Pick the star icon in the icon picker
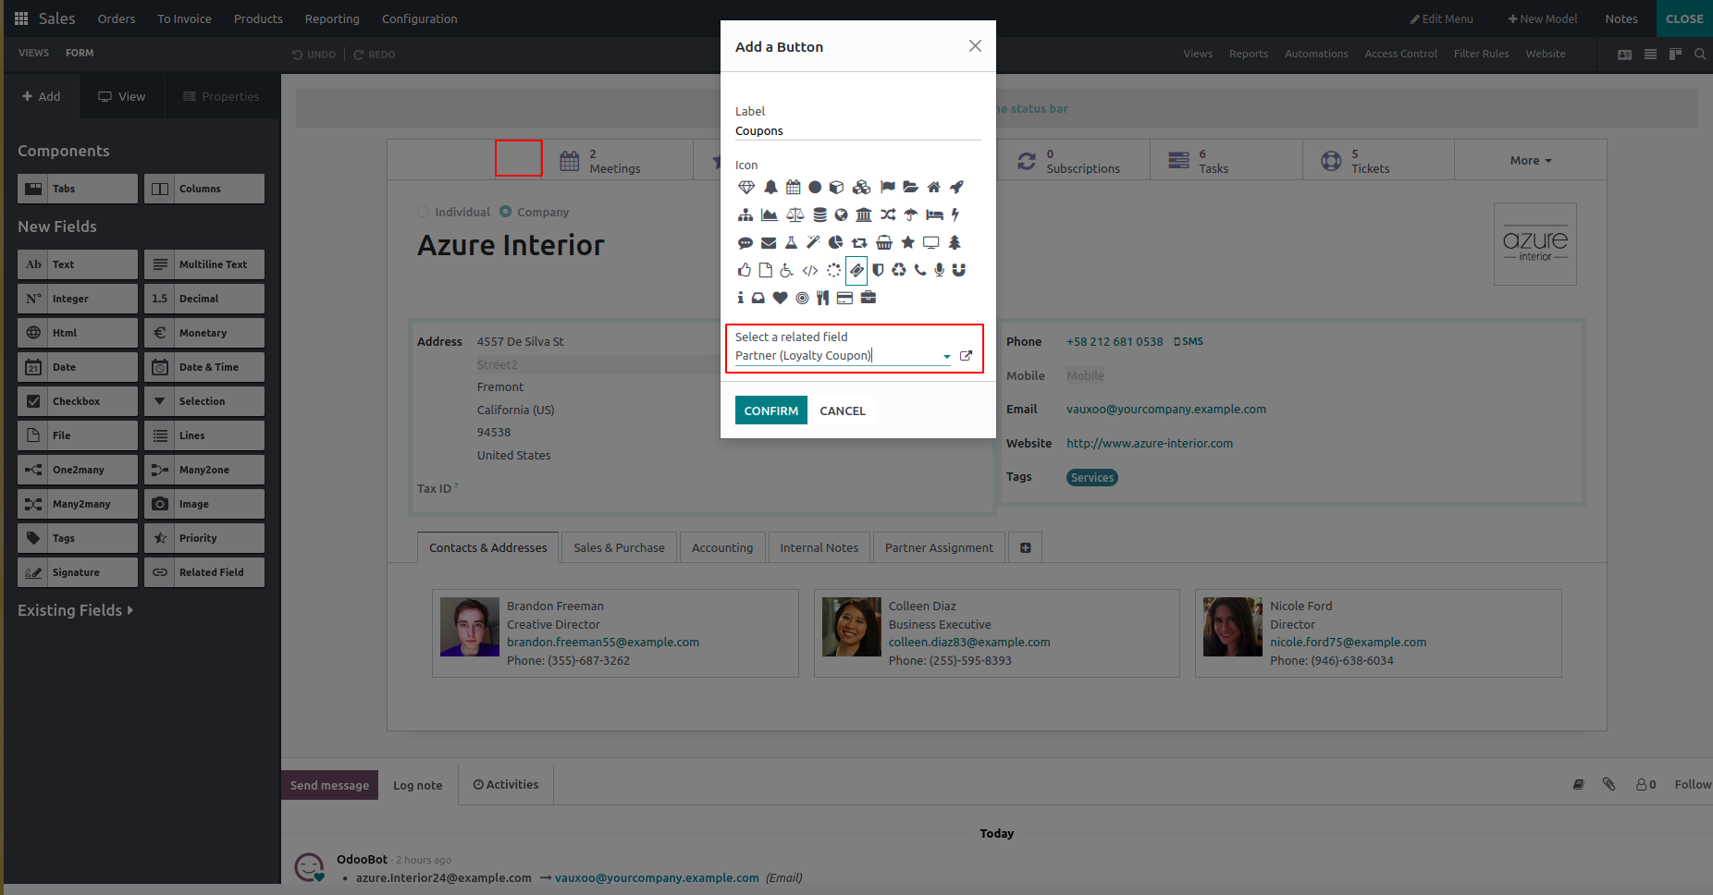 click(x=908, y=243)
